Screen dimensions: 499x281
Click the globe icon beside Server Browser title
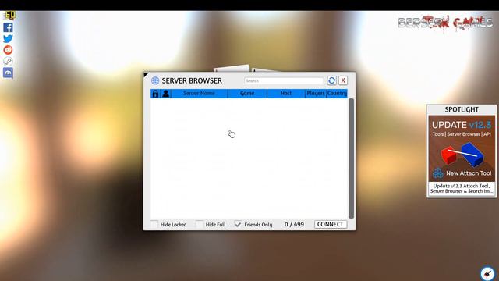coord(155,80)
